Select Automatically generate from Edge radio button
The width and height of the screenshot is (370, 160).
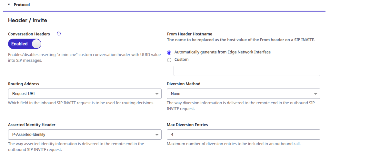(169, 52)
